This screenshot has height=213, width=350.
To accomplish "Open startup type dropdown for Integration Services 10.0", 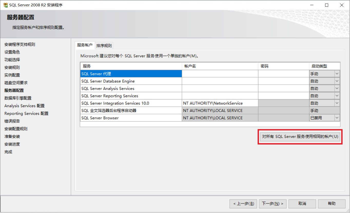I will click(x=337, y=103).
